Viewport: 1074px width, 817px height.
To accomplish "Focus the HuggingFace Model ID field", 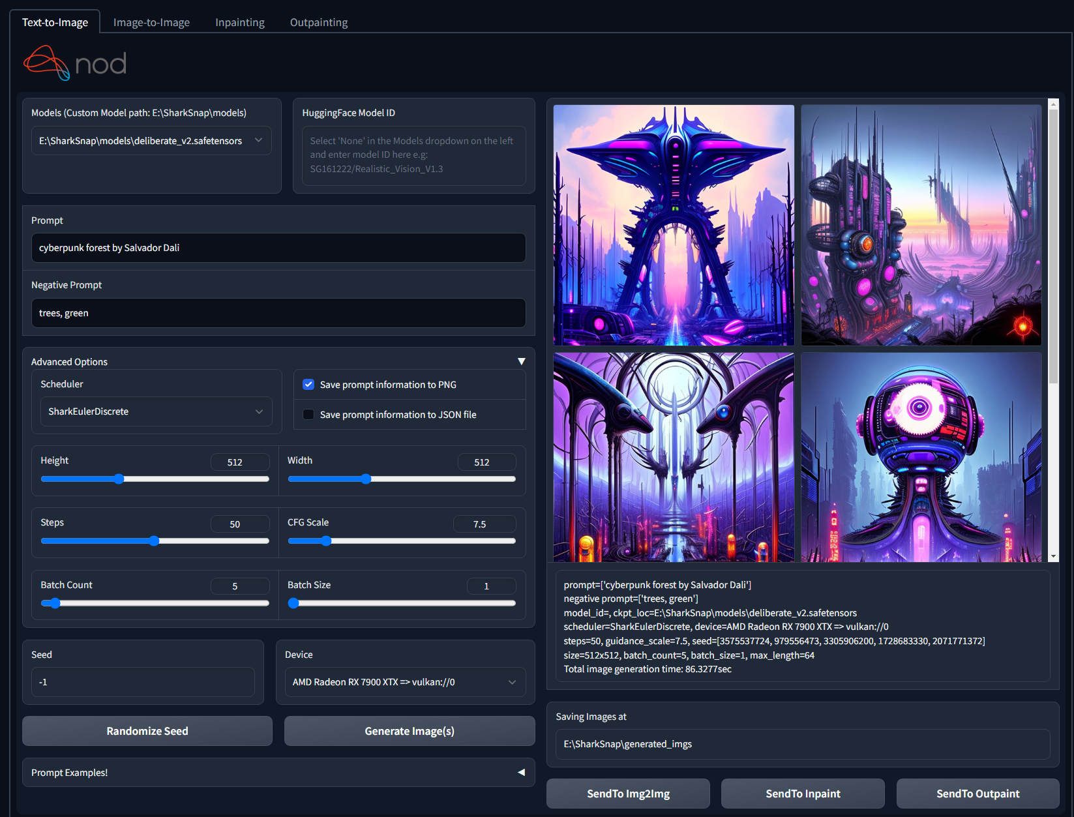I will tap(414, 155).
